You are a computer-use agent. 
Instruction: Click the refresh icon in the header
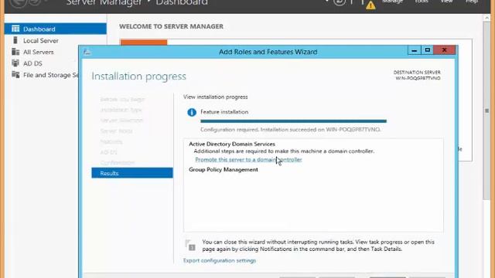point(340,2)
